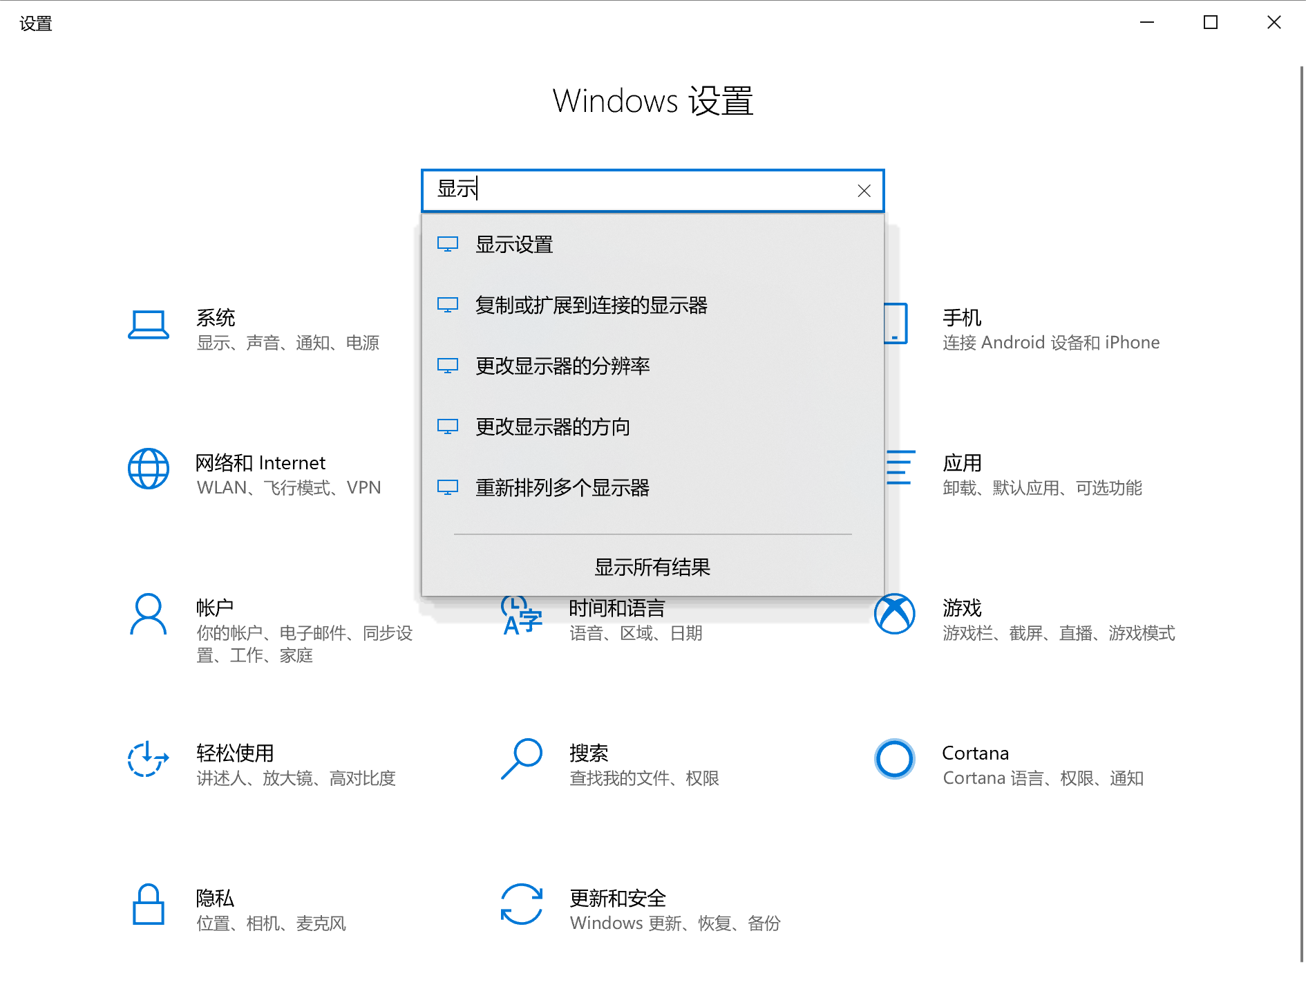Screen dimensions: 1306x996
Task: Open the 网络和 Internet category title
Action: click(261, 463)
